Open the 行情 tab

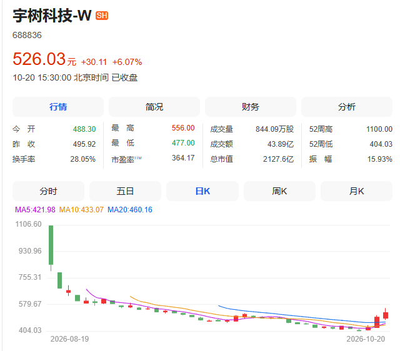point(58,107)
